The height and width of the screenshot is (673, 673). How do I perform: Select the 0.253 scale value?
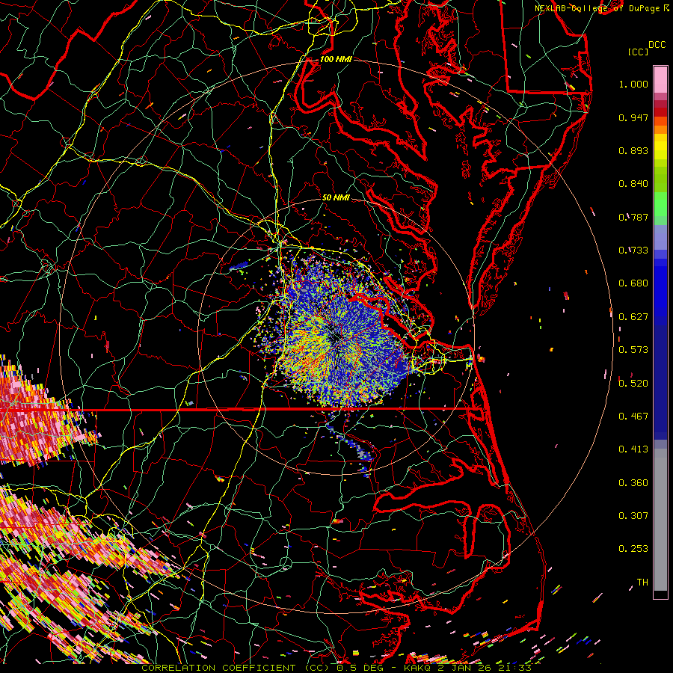pos(633,549)
